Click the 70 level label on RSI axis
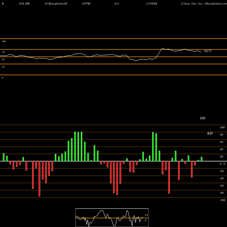Screen dimensions: 227x227 3,52
